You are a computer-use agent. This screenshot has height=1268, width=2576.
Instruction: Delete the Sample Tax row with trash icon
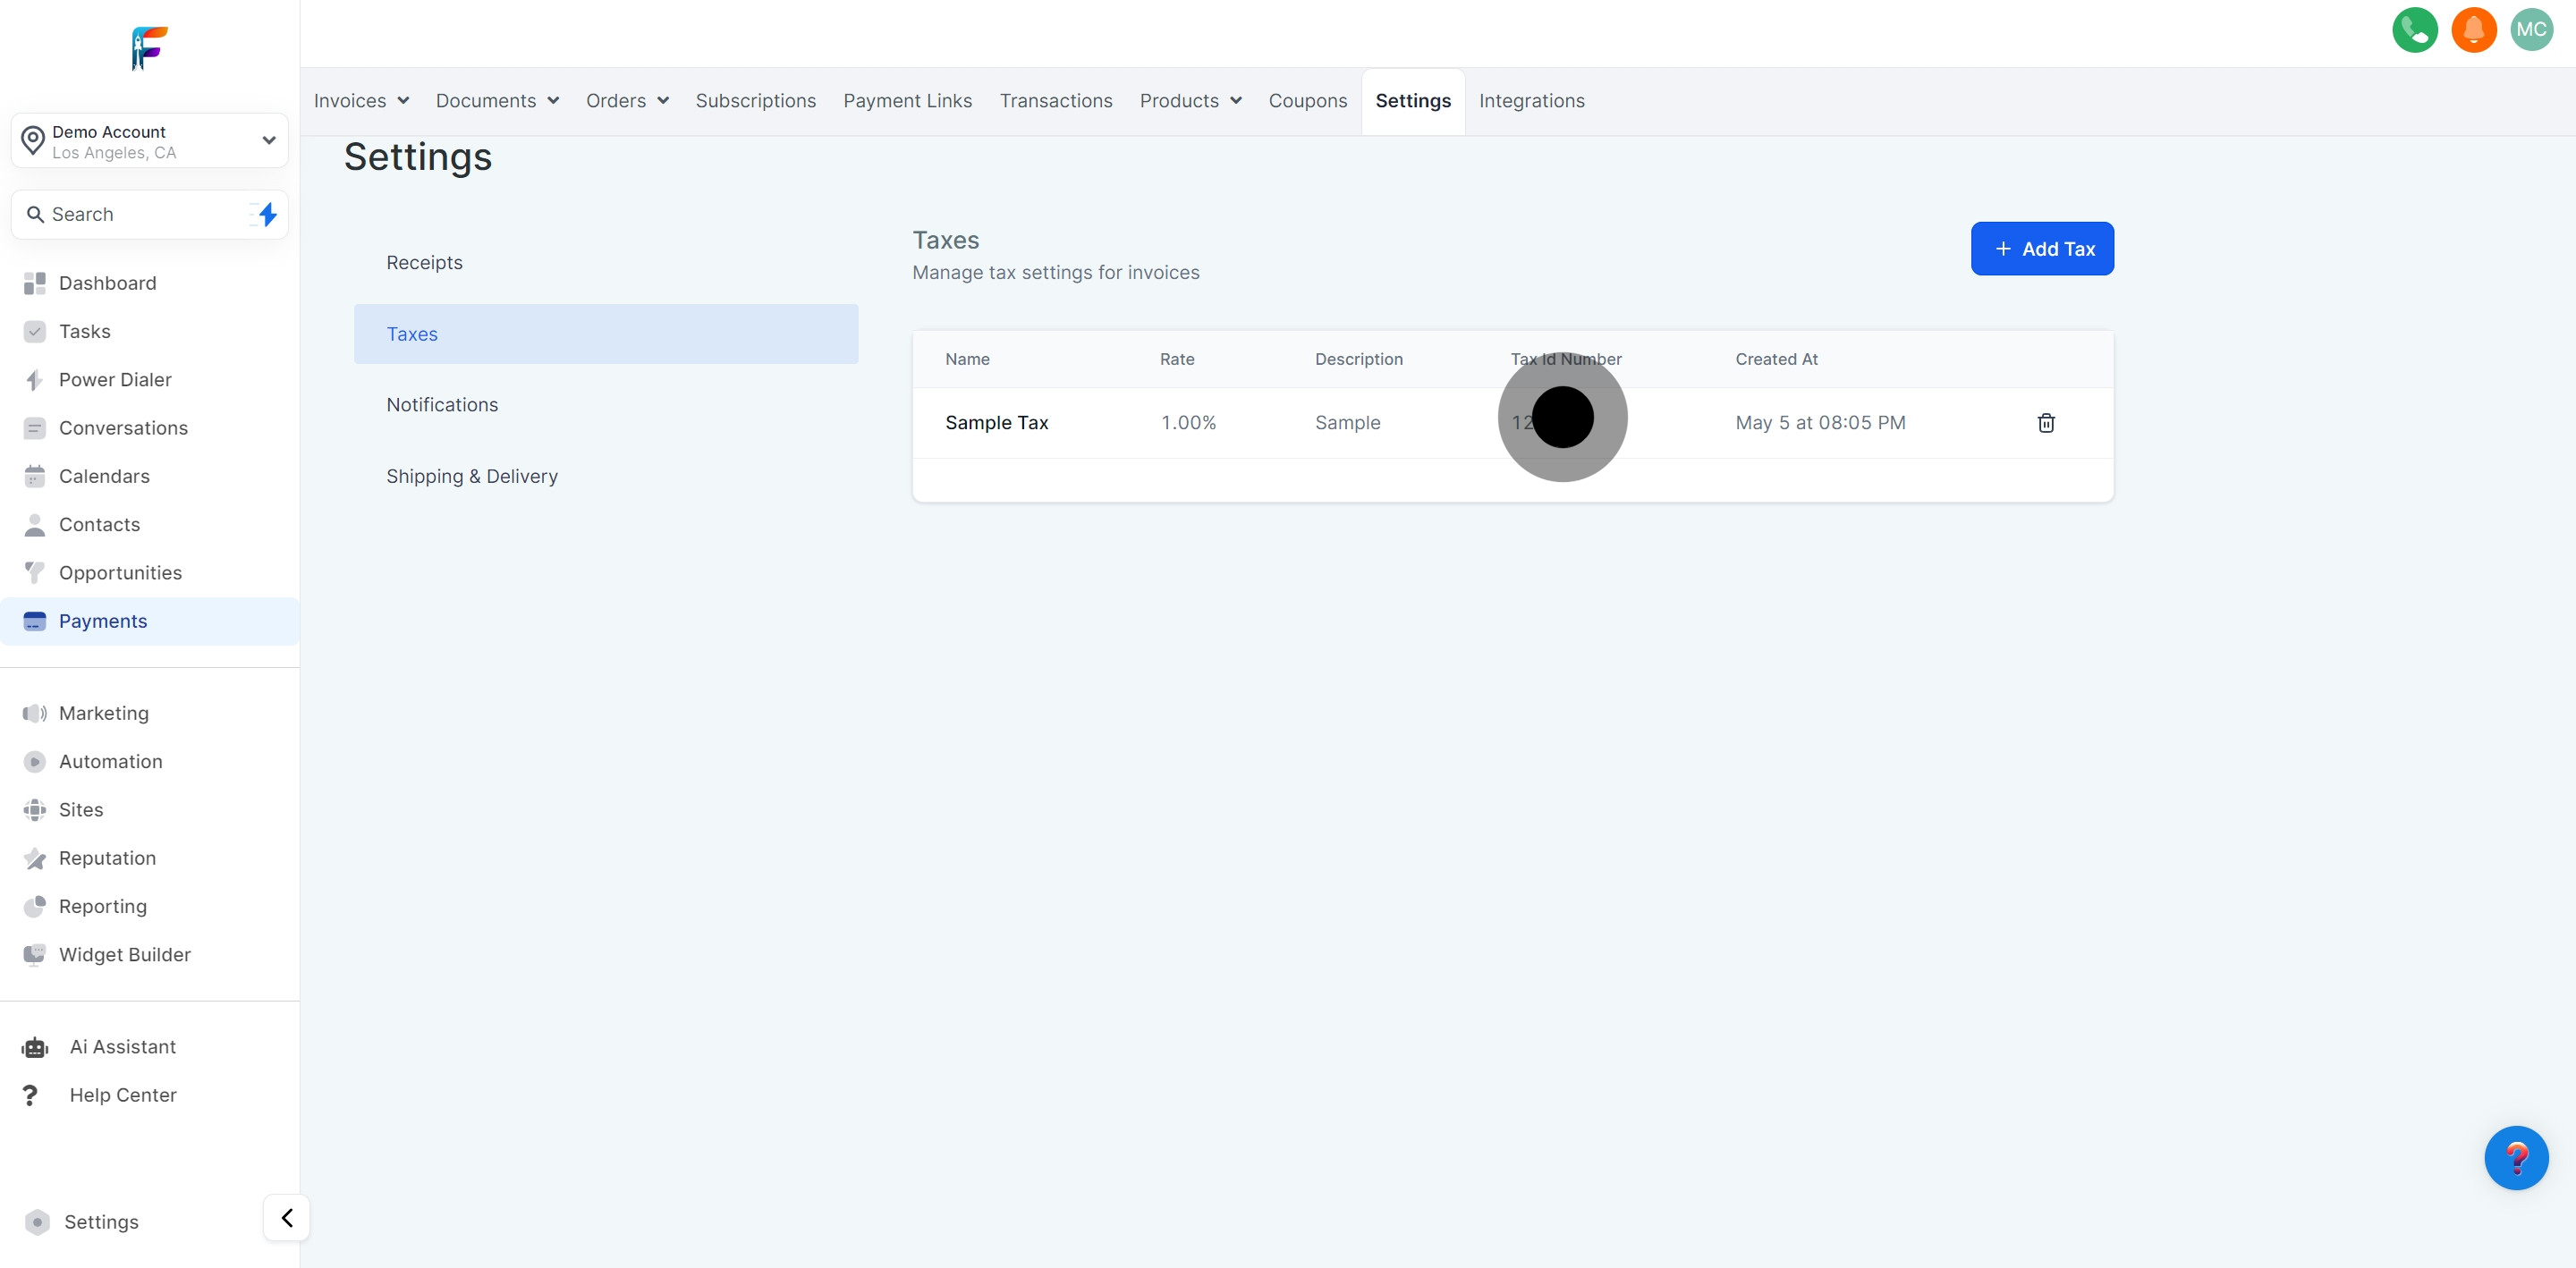(2045, 423)
